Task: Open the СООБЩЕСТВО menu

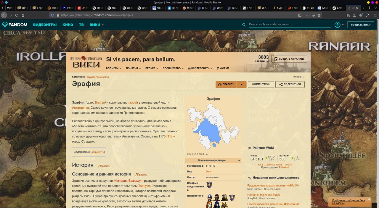Action: point(173,68)
